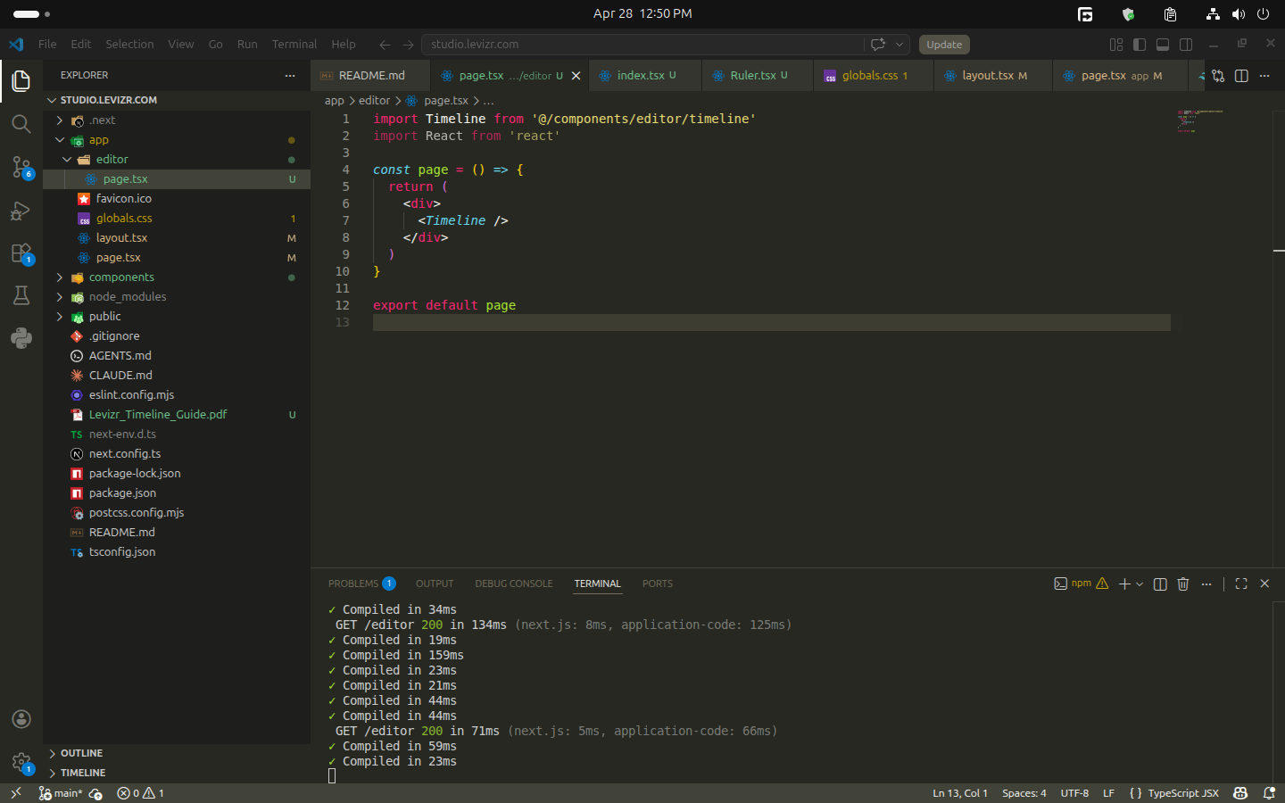Toggle secondary side bar visibility
The width and height of the screenshot is (1285, 803).
(1186, 45)
